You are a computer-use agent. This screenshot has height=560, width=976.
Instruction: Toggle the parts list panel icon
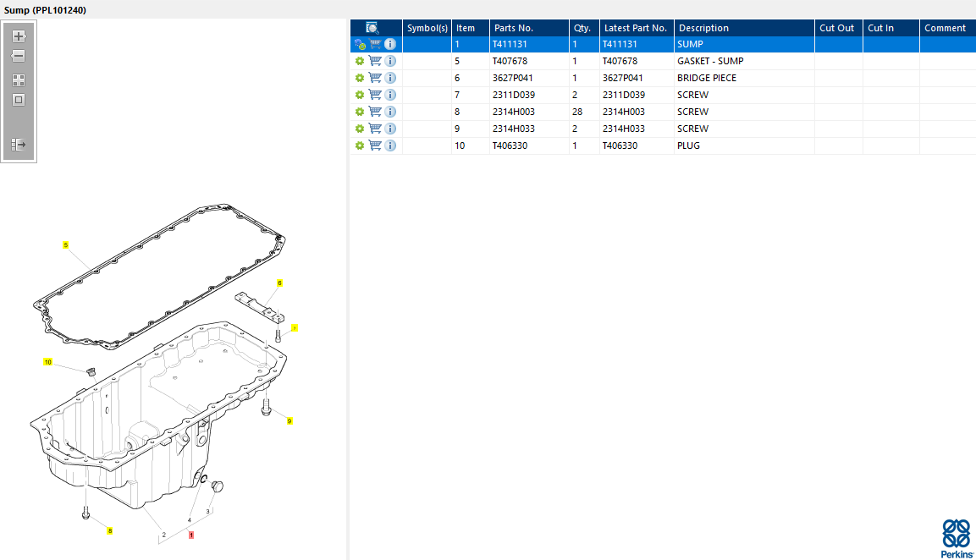click(19, 145)
